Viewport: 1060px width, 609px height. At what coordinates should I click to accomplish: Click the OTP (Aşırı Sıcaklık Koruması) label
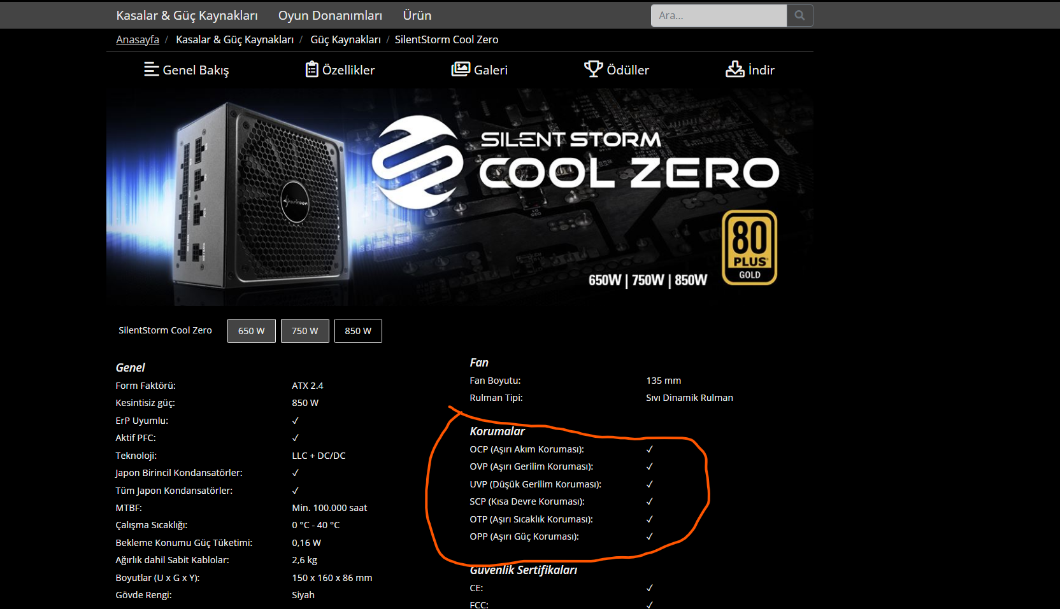point(531,519)
